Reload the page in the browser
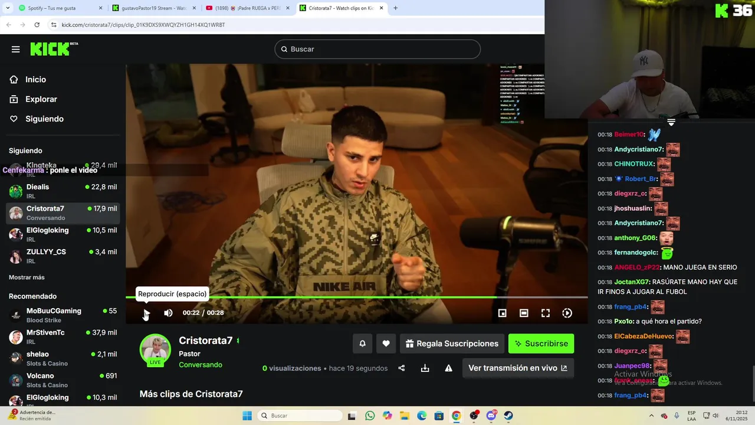This screenshot has width=755, height=425. (37, 25)
